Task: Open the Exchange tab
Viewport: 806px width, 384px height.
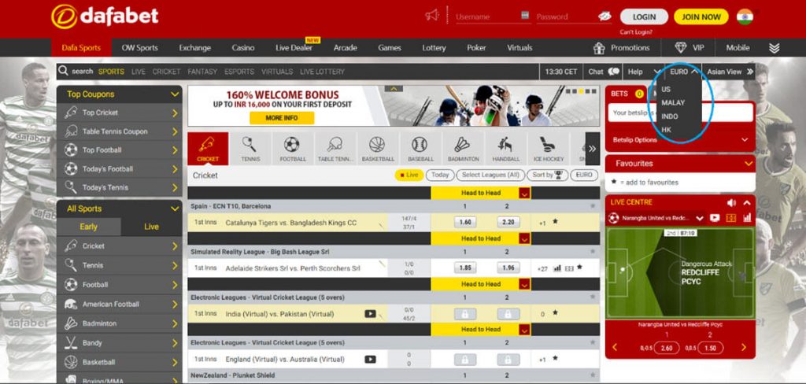Action: 195,48
